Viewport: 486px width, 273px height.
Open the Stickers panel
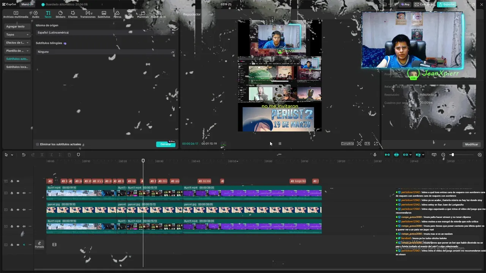tap(60, 14)
